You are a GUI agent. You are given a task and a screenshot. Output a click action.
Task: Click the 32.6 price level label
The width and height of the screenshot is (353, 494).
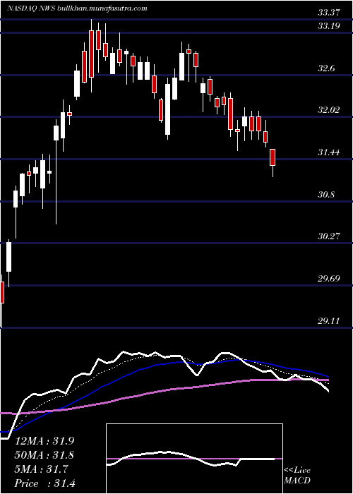pyautogui.click(x=327, y=68)
